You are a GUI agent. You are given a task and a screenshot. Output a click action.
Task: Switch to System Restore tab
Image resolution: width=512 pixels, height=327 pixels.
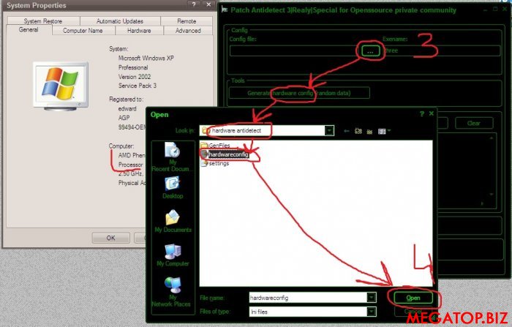[x=42, y=21]
